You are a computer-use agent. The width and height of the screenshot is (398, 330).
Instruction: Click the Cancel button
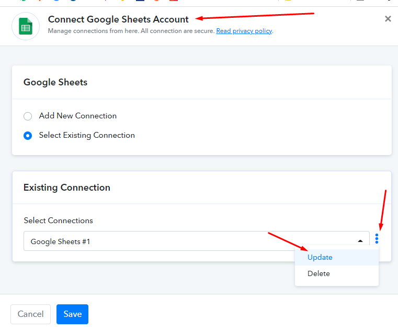[x=30, y=314]
